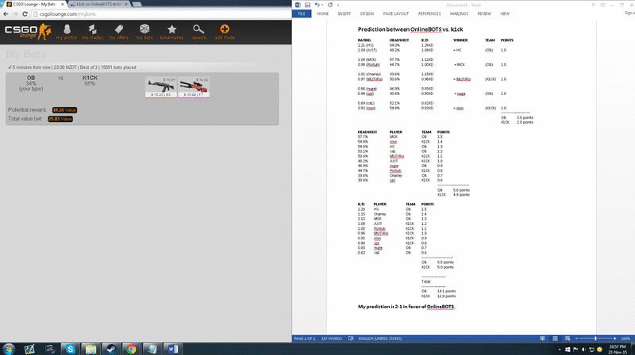The width and height of the screenshot is (635, 355).
Task: Open the REFERENCES ribbon tab
Action: click(429, 13)
